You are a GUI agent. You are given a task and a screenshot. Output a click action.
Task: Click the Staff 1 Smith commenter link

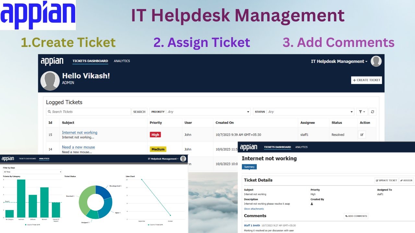[252, 225]
